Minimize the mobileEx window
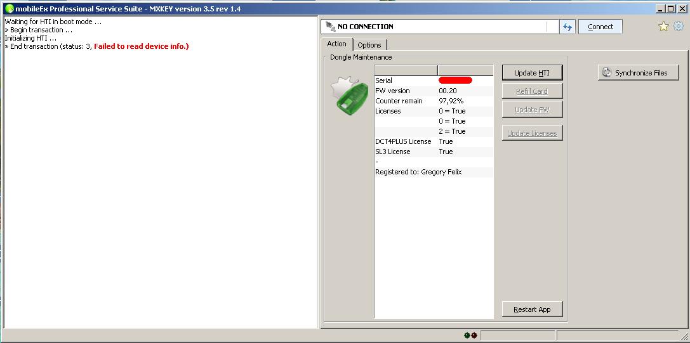The image size is (690, 343). (661, 9)
